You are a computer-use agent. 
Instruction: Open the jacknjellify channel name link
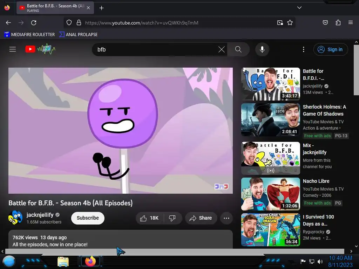40,215
